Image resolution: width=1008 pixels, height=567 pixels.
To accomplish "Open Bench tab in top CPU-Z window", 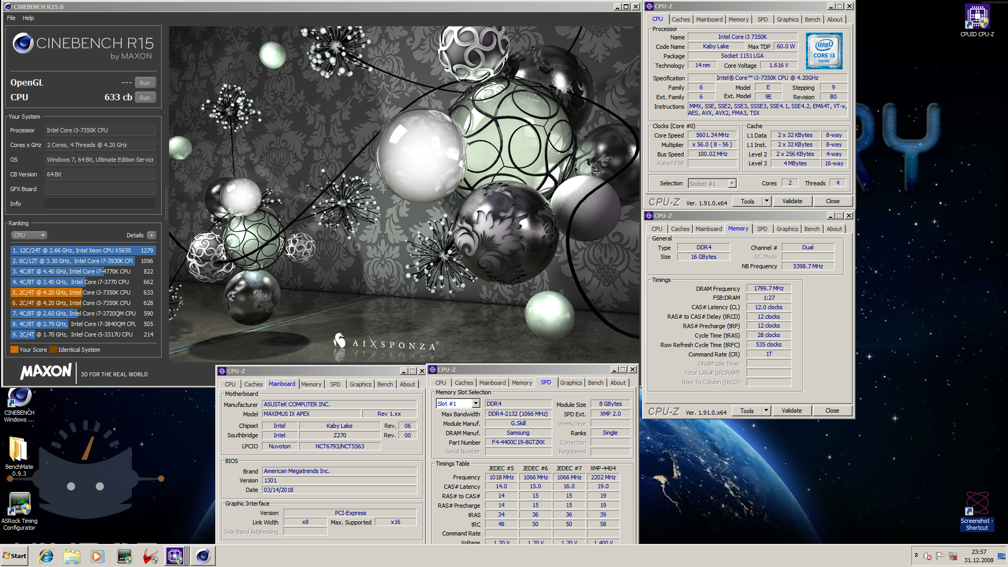I will (x=812, y=19).
